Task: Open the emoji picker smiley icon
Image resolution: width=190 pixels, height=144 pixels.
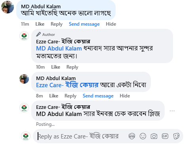Action: click(143, 136)
